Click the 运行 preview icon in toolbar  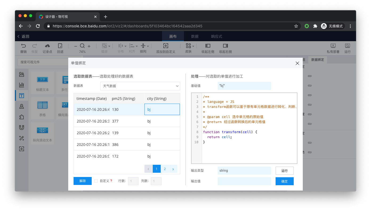point(348,46)
